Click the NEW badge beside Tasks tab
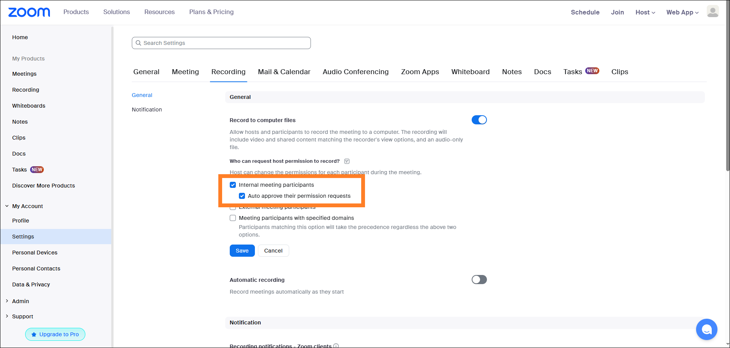Screen dimensions: 730x348 click(x=592, y=71)
